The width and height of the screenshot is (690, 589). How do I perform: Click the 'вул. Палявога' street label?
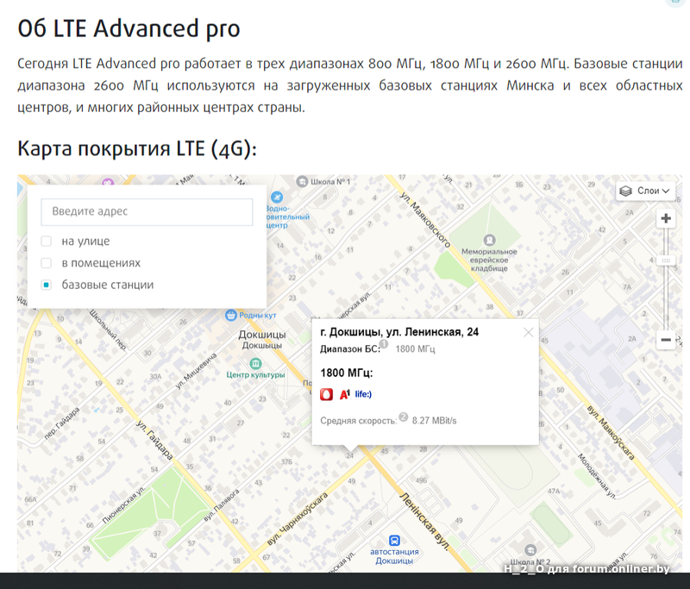[222, 505]
